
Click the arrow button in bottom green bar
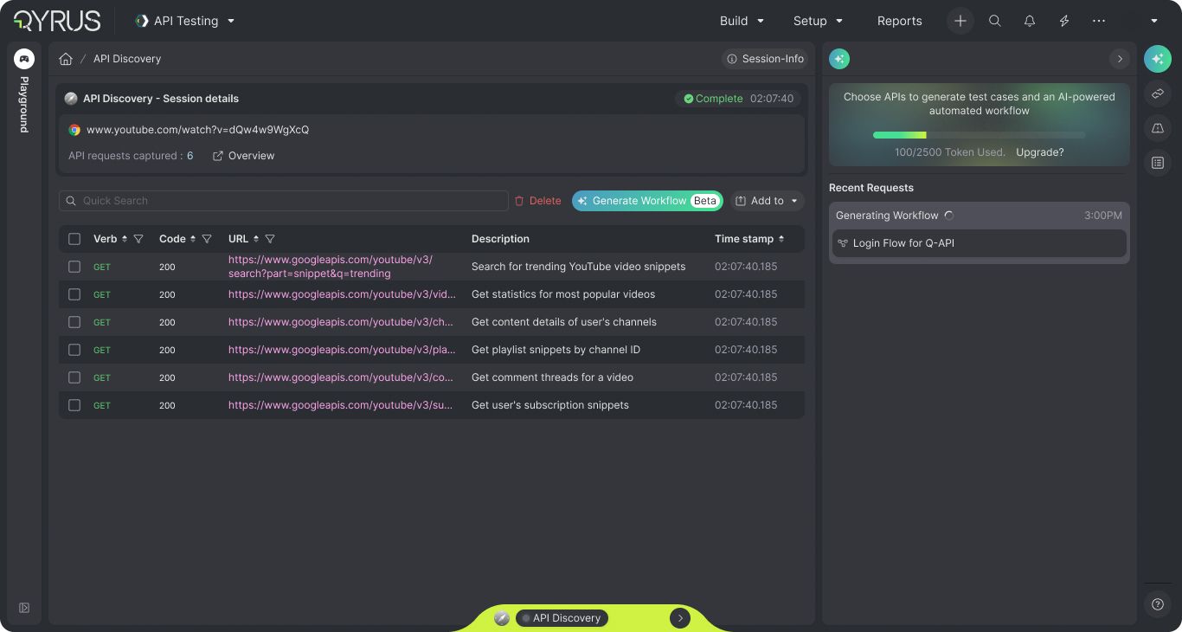(x=680, y=618)
